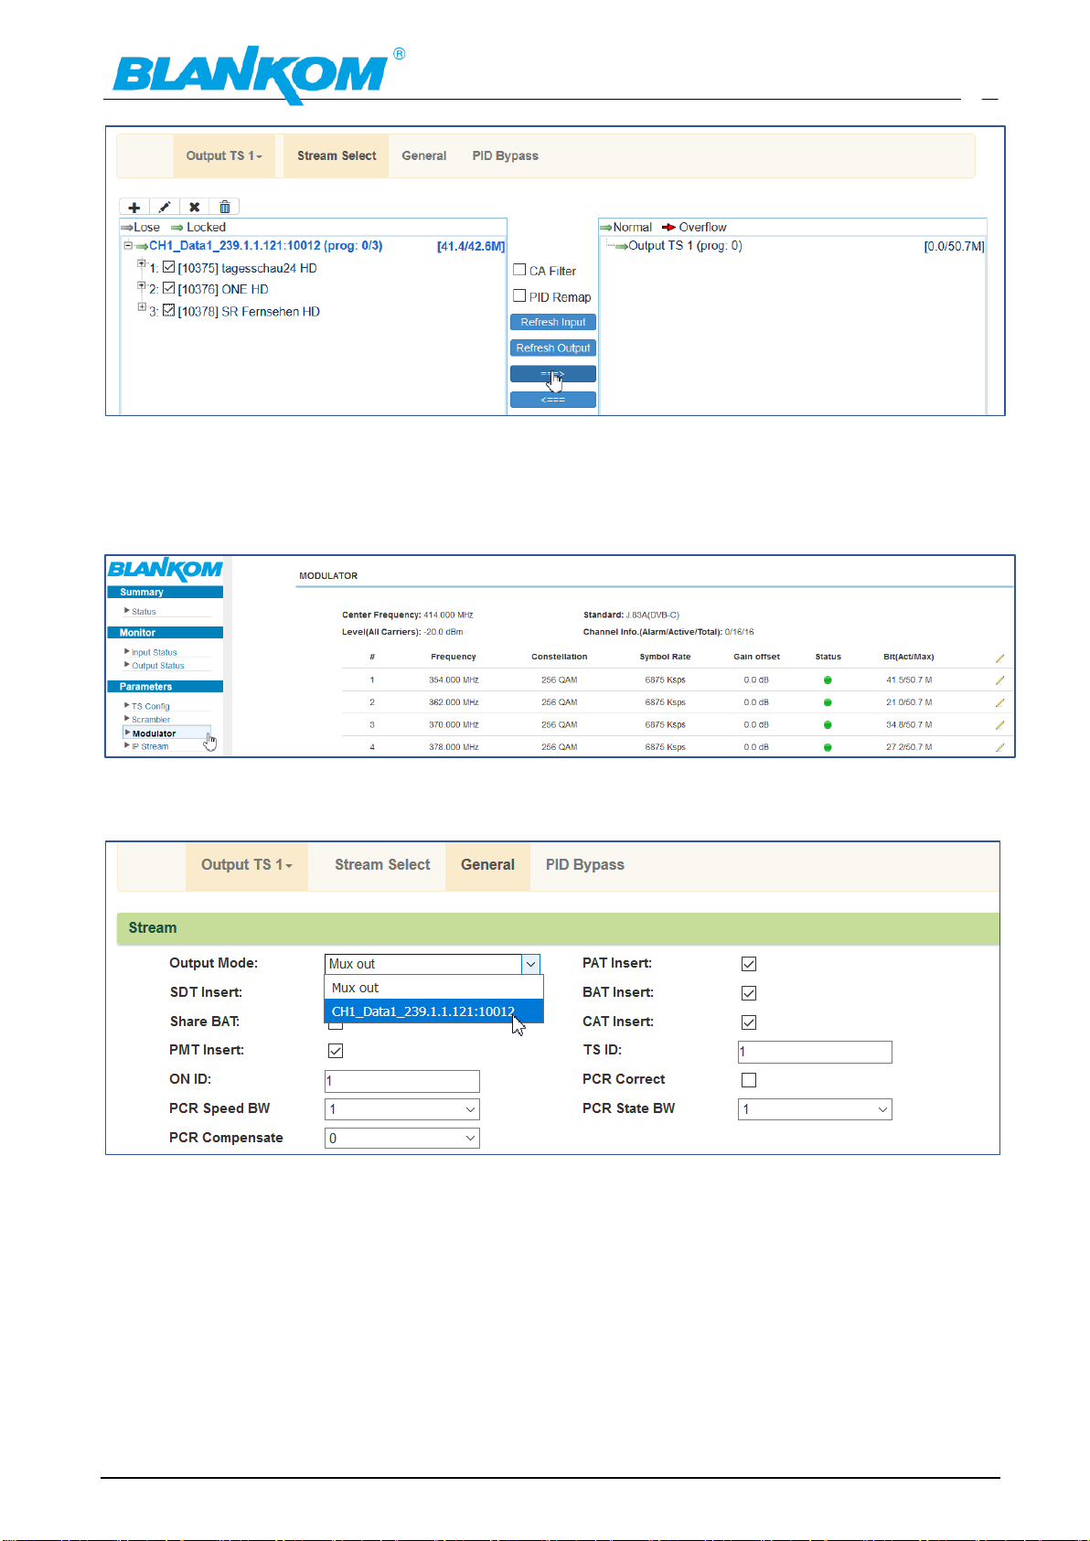Expand program 3 SR Fernsehen HD tree node
1090x1541 pixels.
coord(142,307)
